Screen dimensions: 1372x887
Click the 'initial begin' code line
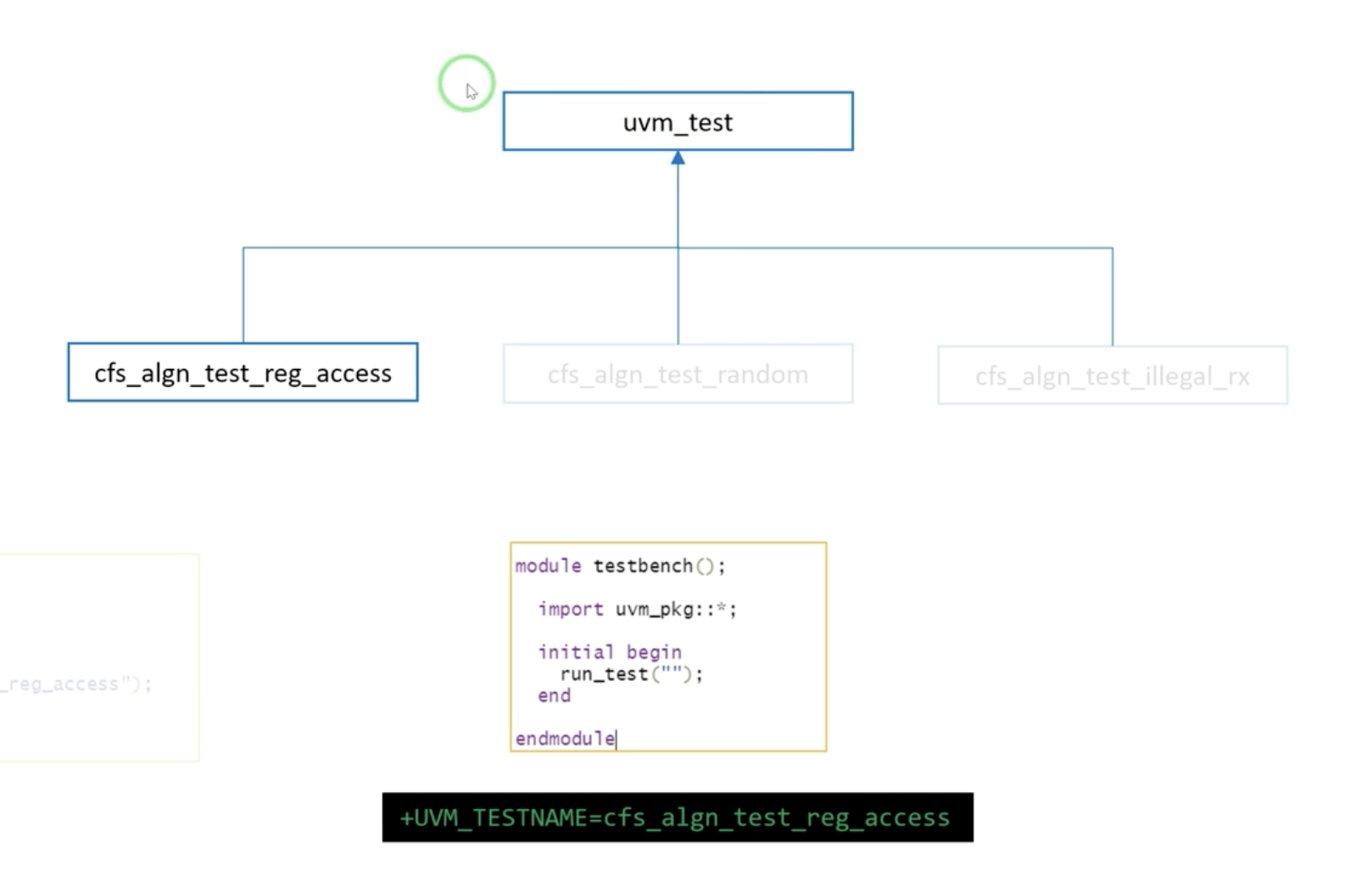(610, 651)
